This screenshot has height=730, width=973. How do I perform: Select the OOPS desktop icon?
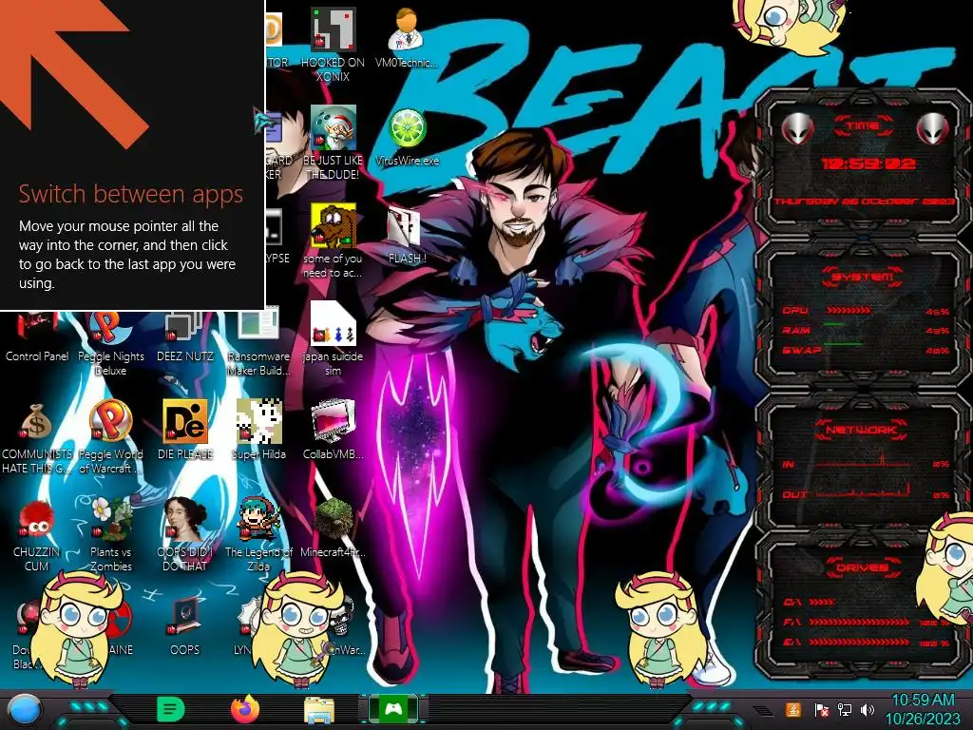[185, 625]
